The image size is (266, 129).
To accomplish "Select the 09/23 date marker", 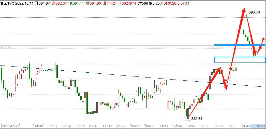I will 163,126.
